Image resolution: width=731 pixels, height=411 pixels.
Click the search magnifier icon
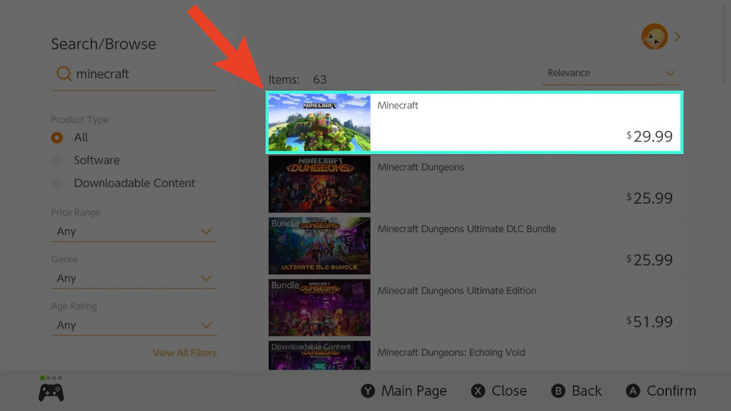click(x=64, y=74)
